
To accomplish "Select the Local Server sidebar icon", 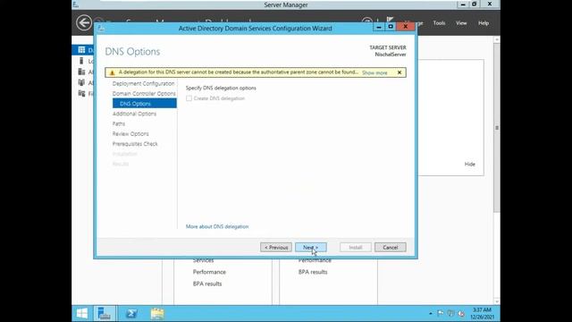I will (81, 61).
